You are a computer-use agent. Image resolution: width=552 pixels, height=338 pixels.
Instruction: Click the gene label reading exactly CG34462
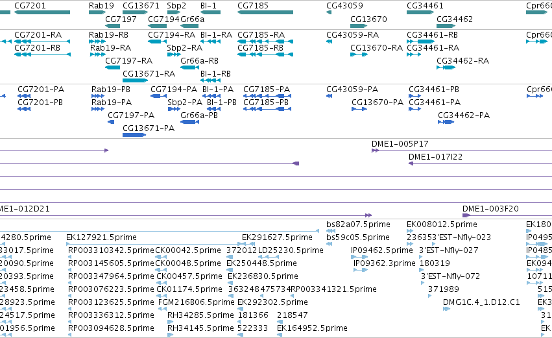(x=455, y=19)
